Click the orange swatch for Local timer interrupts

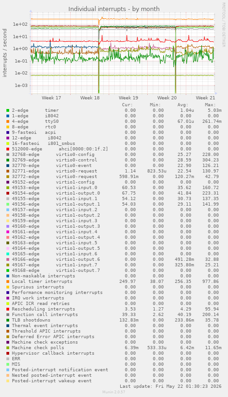click(8, 282)
